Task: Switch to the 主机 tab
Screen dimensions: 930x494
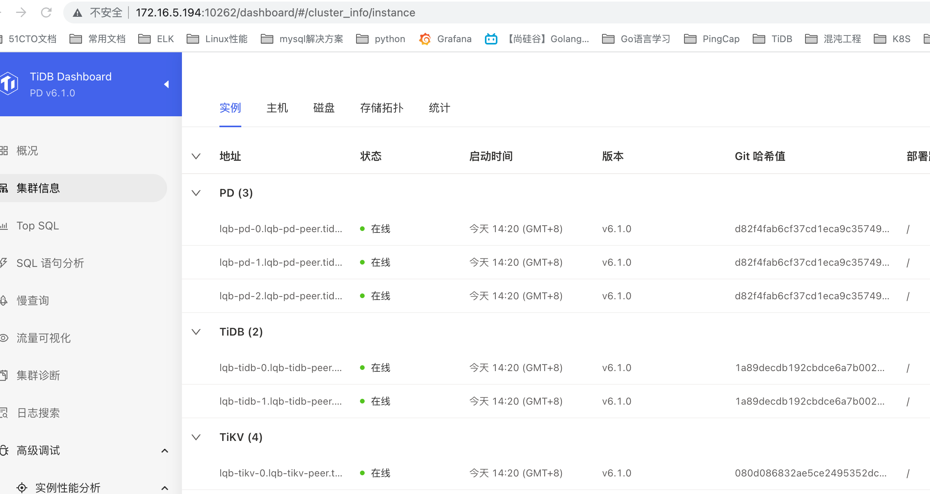Action: [x=277, y=108]
